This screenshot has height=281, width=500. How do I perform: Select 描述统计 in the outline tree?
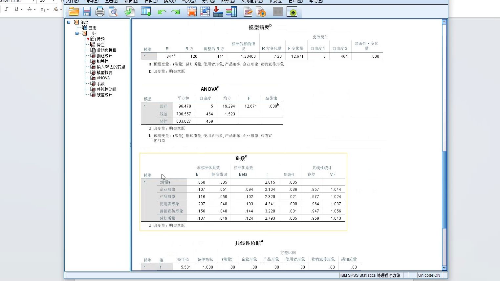click(x=104, y=56)
